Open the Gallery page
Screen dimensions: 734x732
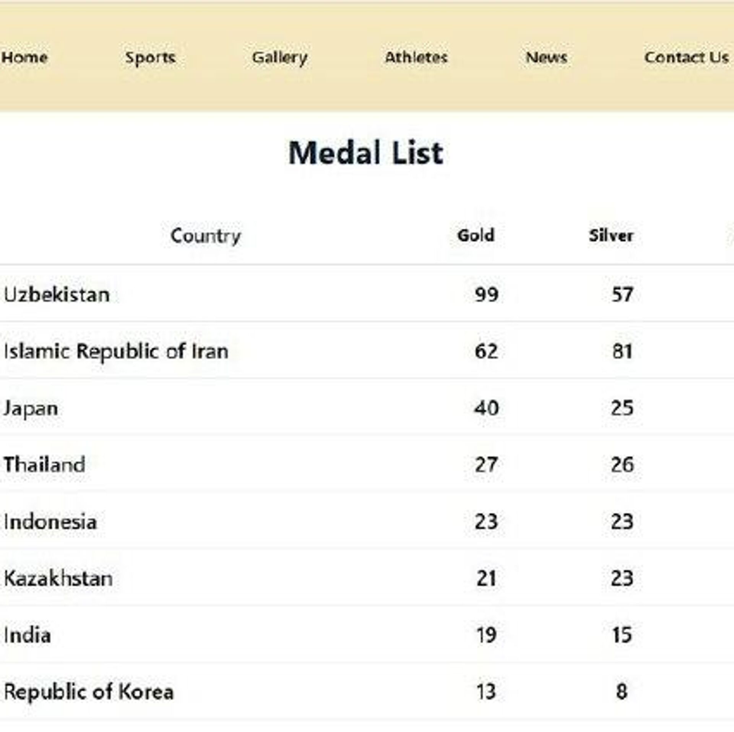tap(279, 58)
